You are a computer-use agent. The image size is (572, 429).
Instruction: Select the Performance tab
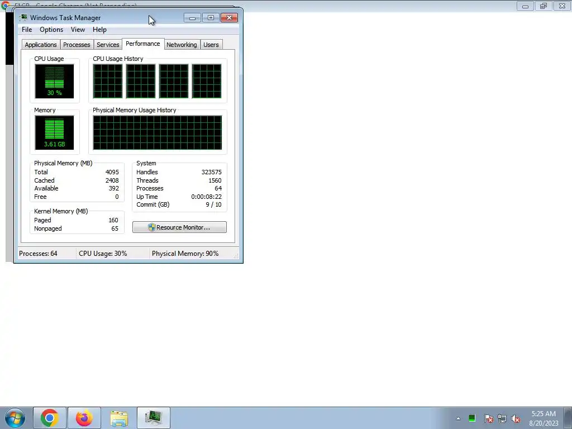coord(142,44)
